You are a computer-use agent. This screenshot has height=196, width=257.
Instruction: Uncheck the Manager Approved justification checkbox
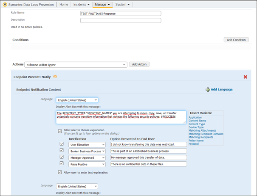pyautogui.click(x=62, y=157)
